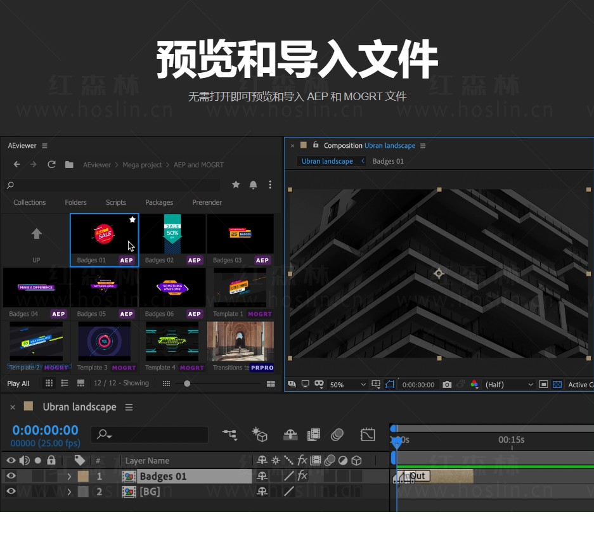Switch to the Badges 01 composition tab
The height and width of the screenshot is (547, 594).
(388, 162)
